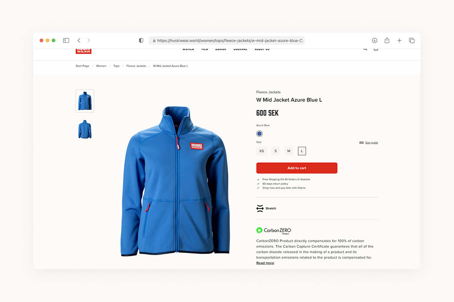Select size L option
Screen dimensions: 454x302
click(x=302, y=151)
